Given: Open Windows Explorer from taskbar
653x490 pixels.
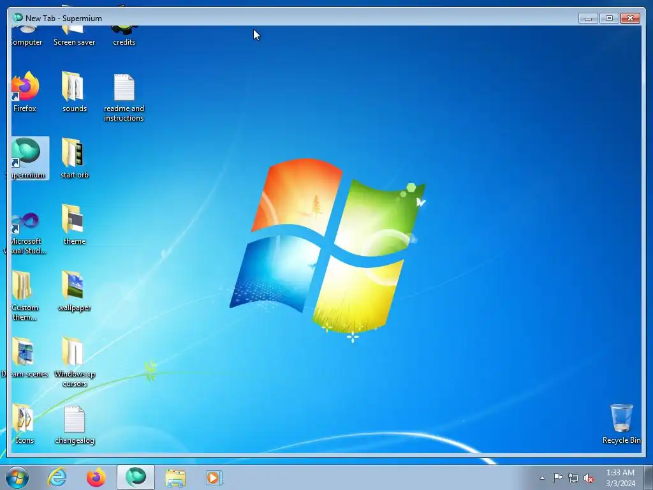Looking at the screenshot, I should (x=175, y=477).
